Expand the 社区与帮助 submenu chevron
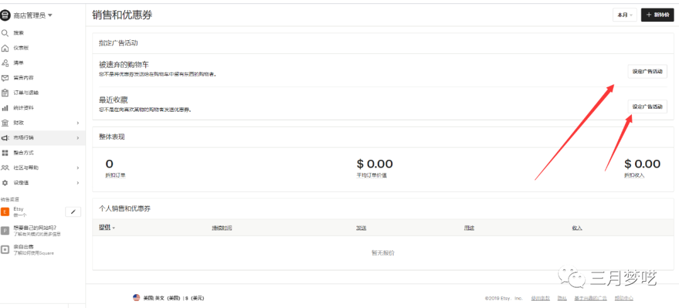This screenshot has width=679, height=308. coord(78,168)
